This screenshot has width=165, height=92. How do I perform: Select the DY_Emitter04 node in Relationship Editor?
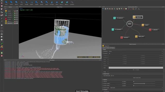[x=119, y=18]
